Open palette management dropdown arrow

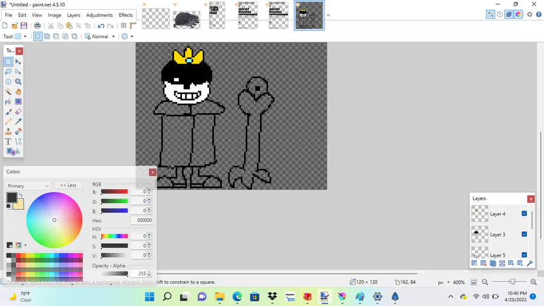25,246
